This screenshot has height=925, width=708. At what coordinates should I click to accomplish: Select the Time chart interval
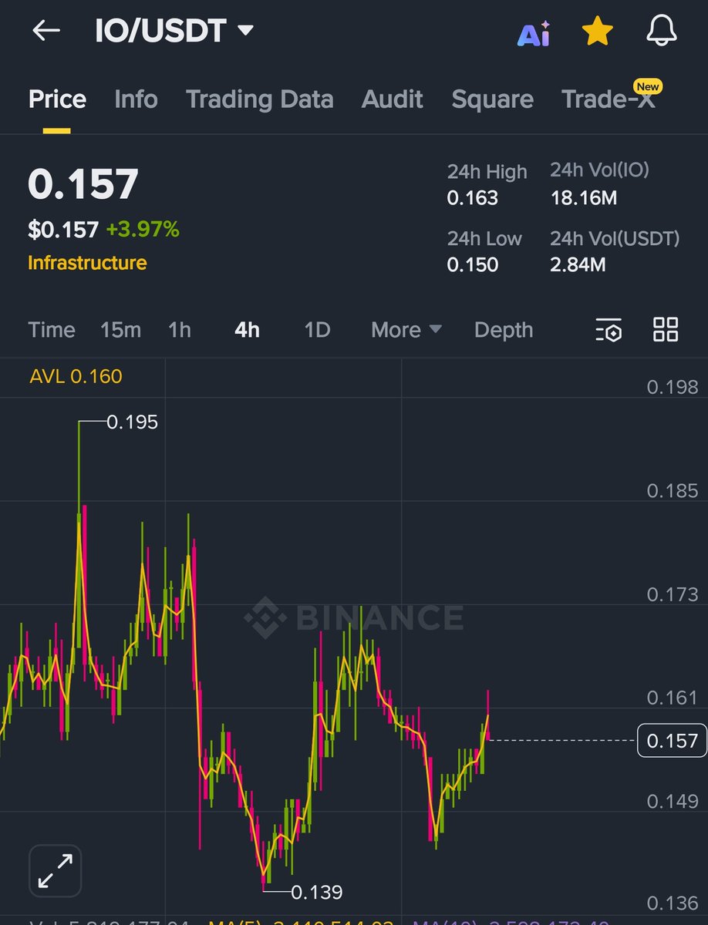[x=52, y=330]
